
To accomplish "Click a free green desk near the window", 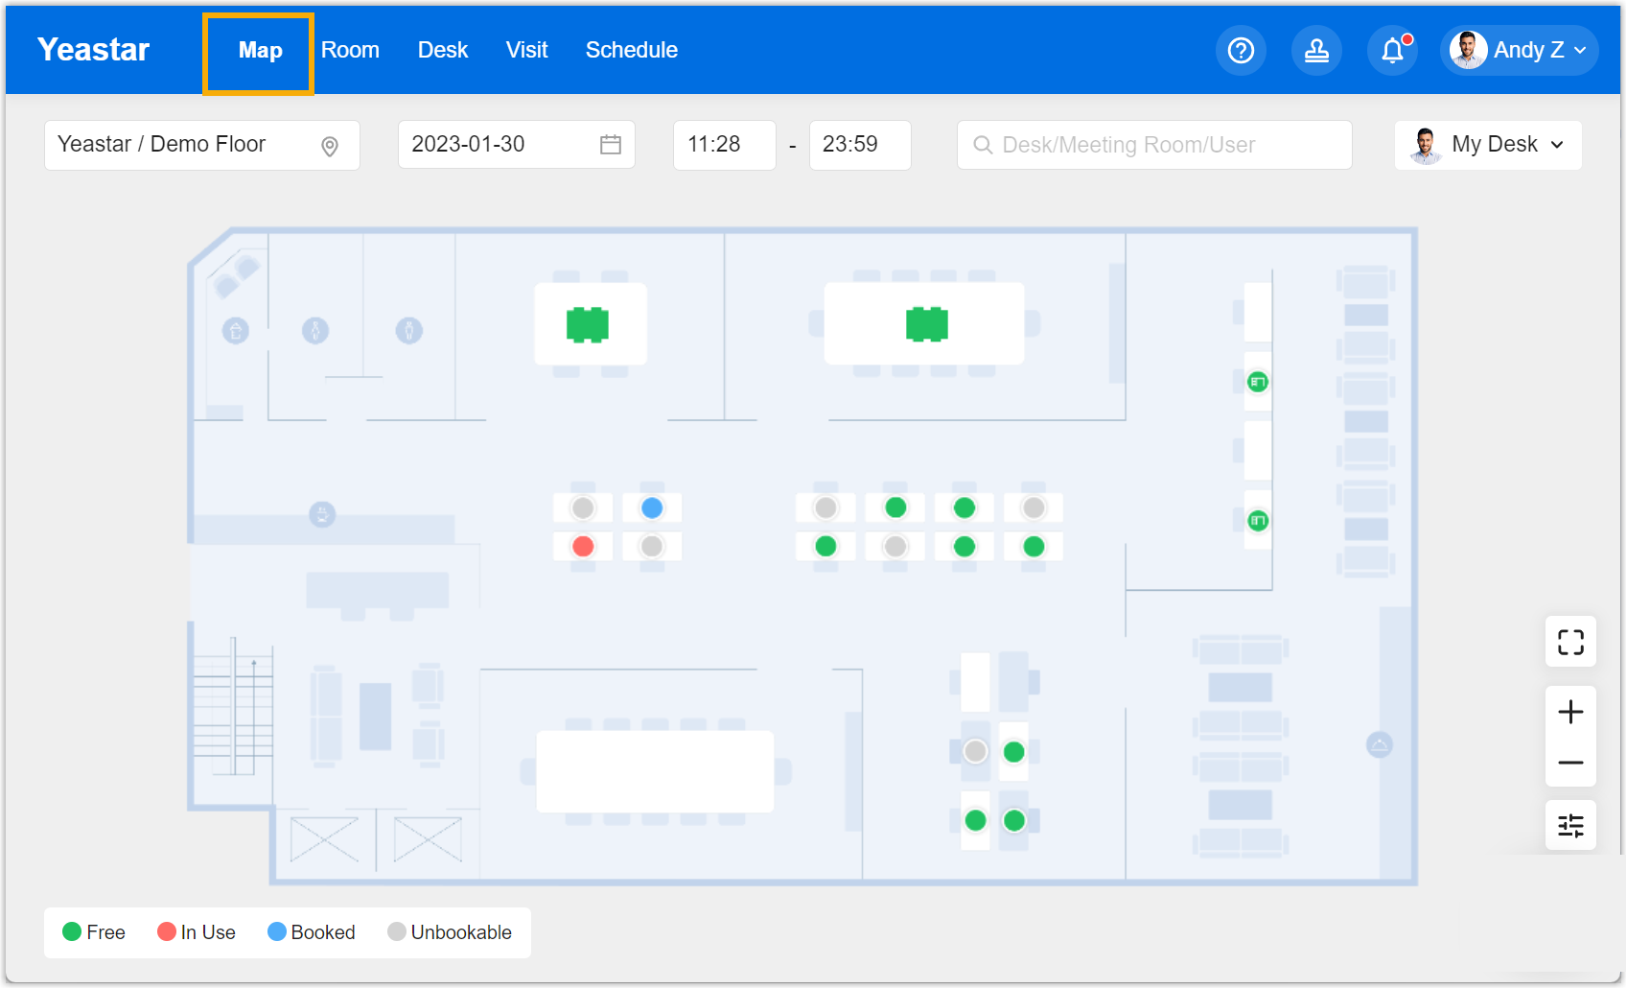I will 1257,382.
